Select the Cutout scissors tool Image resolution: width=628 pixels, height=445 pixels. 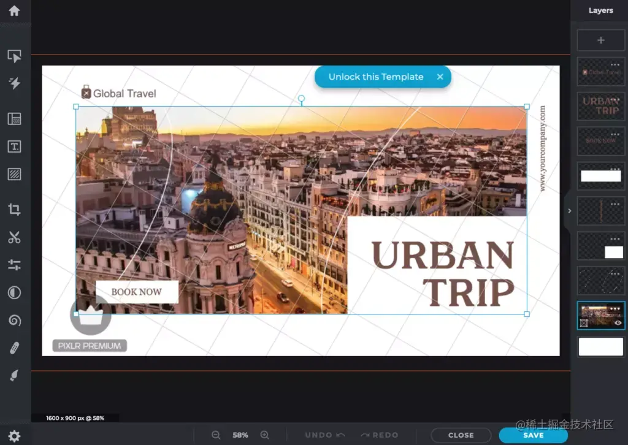(x=15, y=237)
